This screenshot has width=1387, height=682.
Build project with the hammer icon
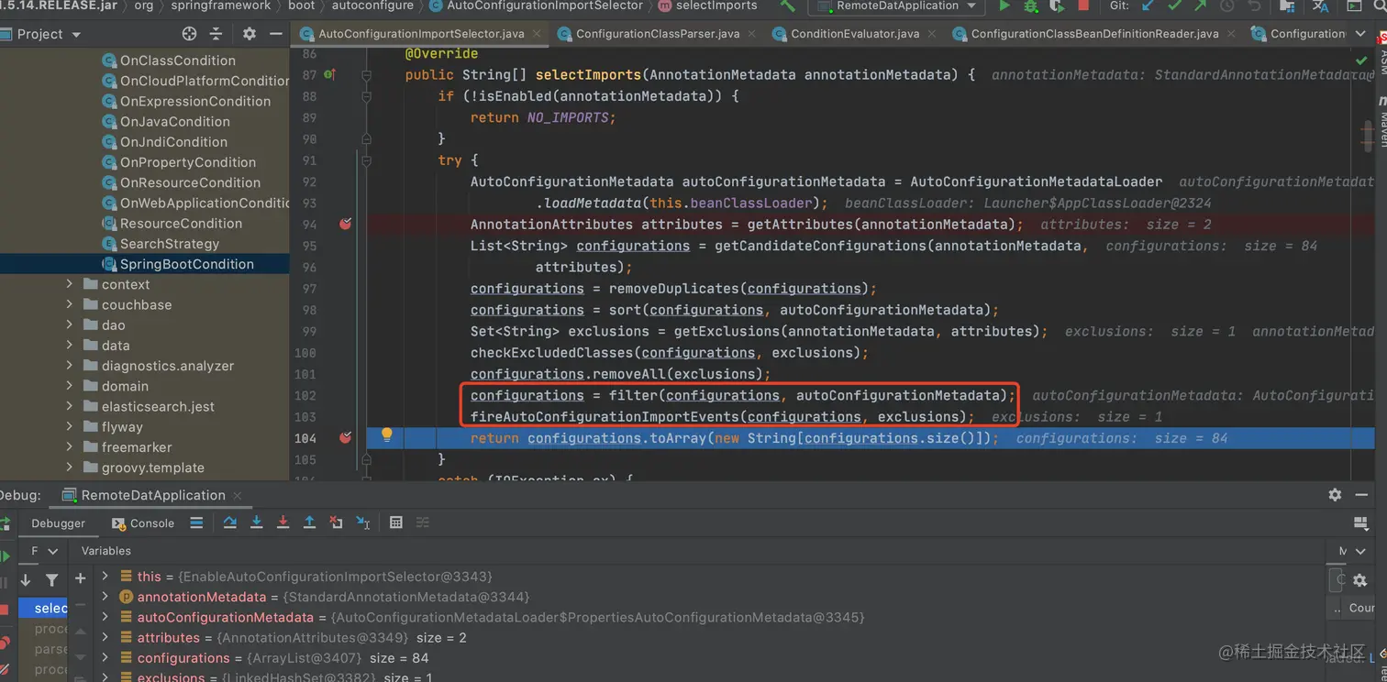(x=787, y=6)
